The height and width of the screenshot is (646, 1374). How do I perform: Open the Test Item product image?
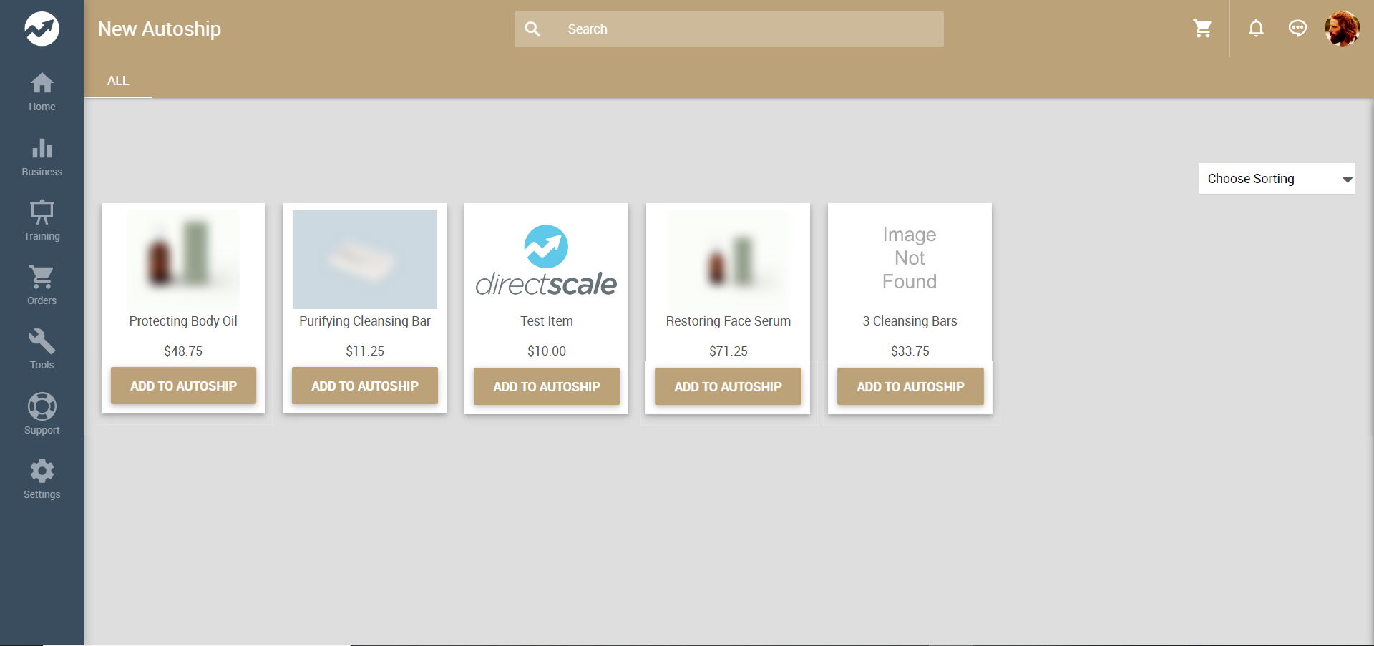[x=546, y=260]
